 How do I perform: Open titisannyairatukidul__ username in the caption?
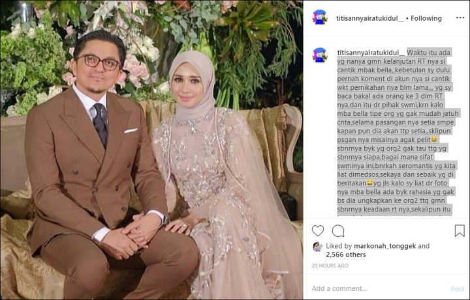tap(371, 53)
